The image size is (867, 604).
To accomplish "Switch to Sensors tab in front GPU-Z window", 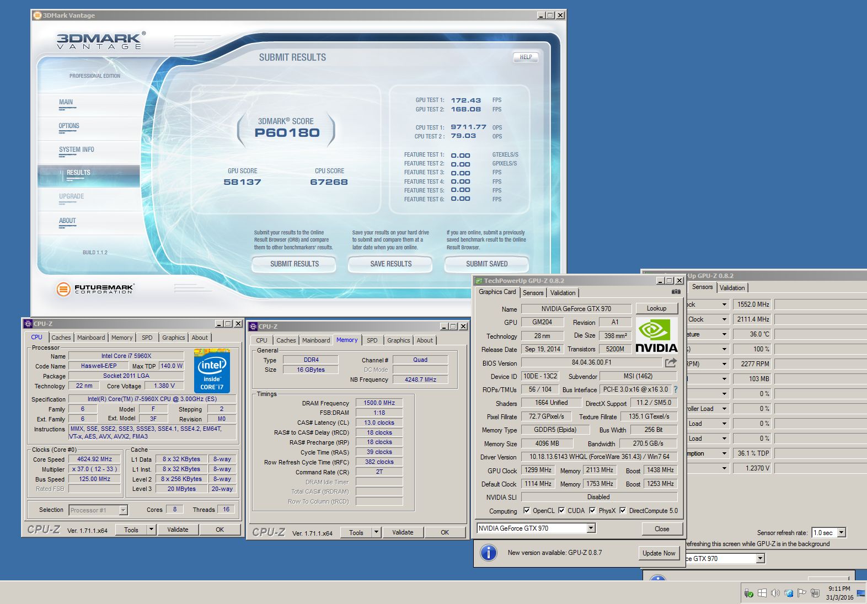I will click(533, 293).
